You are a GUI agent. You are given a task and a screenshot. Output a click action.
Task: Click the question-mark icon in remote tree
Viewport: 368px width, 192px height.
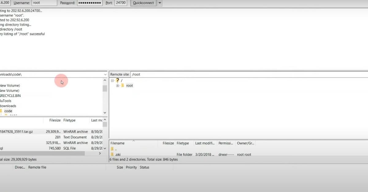117,80
